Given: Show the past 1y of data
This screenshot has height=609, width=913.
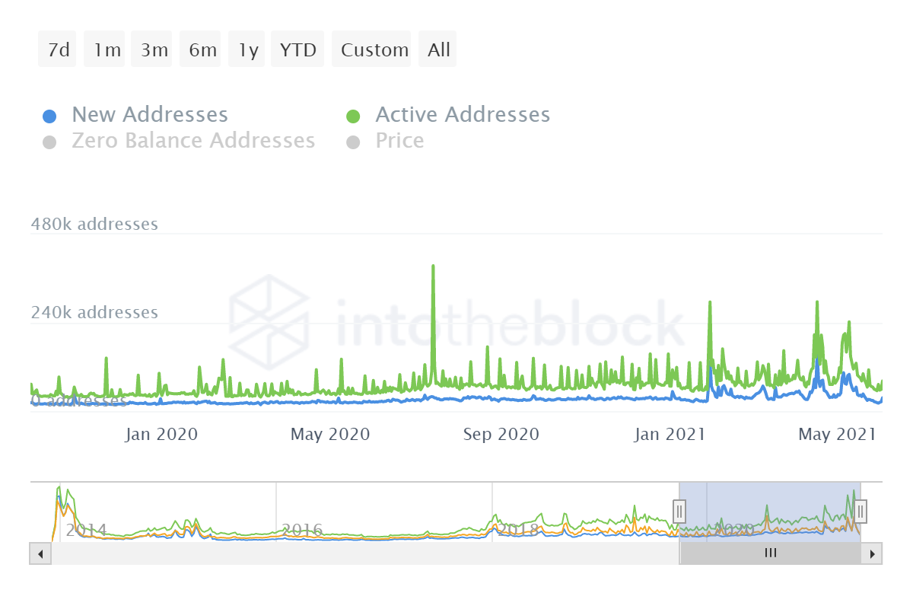Looking at the screenshot, I should (x=247, y=50).
